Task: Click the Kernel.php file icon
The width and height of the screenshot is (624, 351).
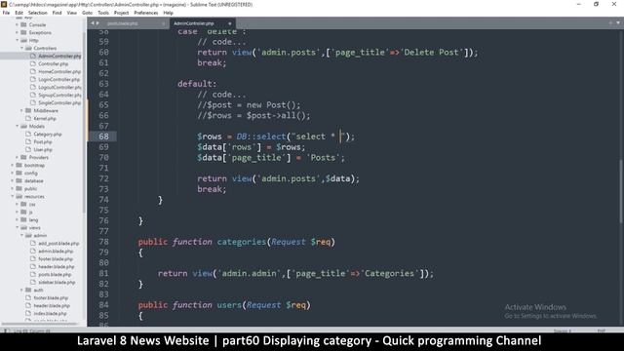Action: (x=28, y=118)
